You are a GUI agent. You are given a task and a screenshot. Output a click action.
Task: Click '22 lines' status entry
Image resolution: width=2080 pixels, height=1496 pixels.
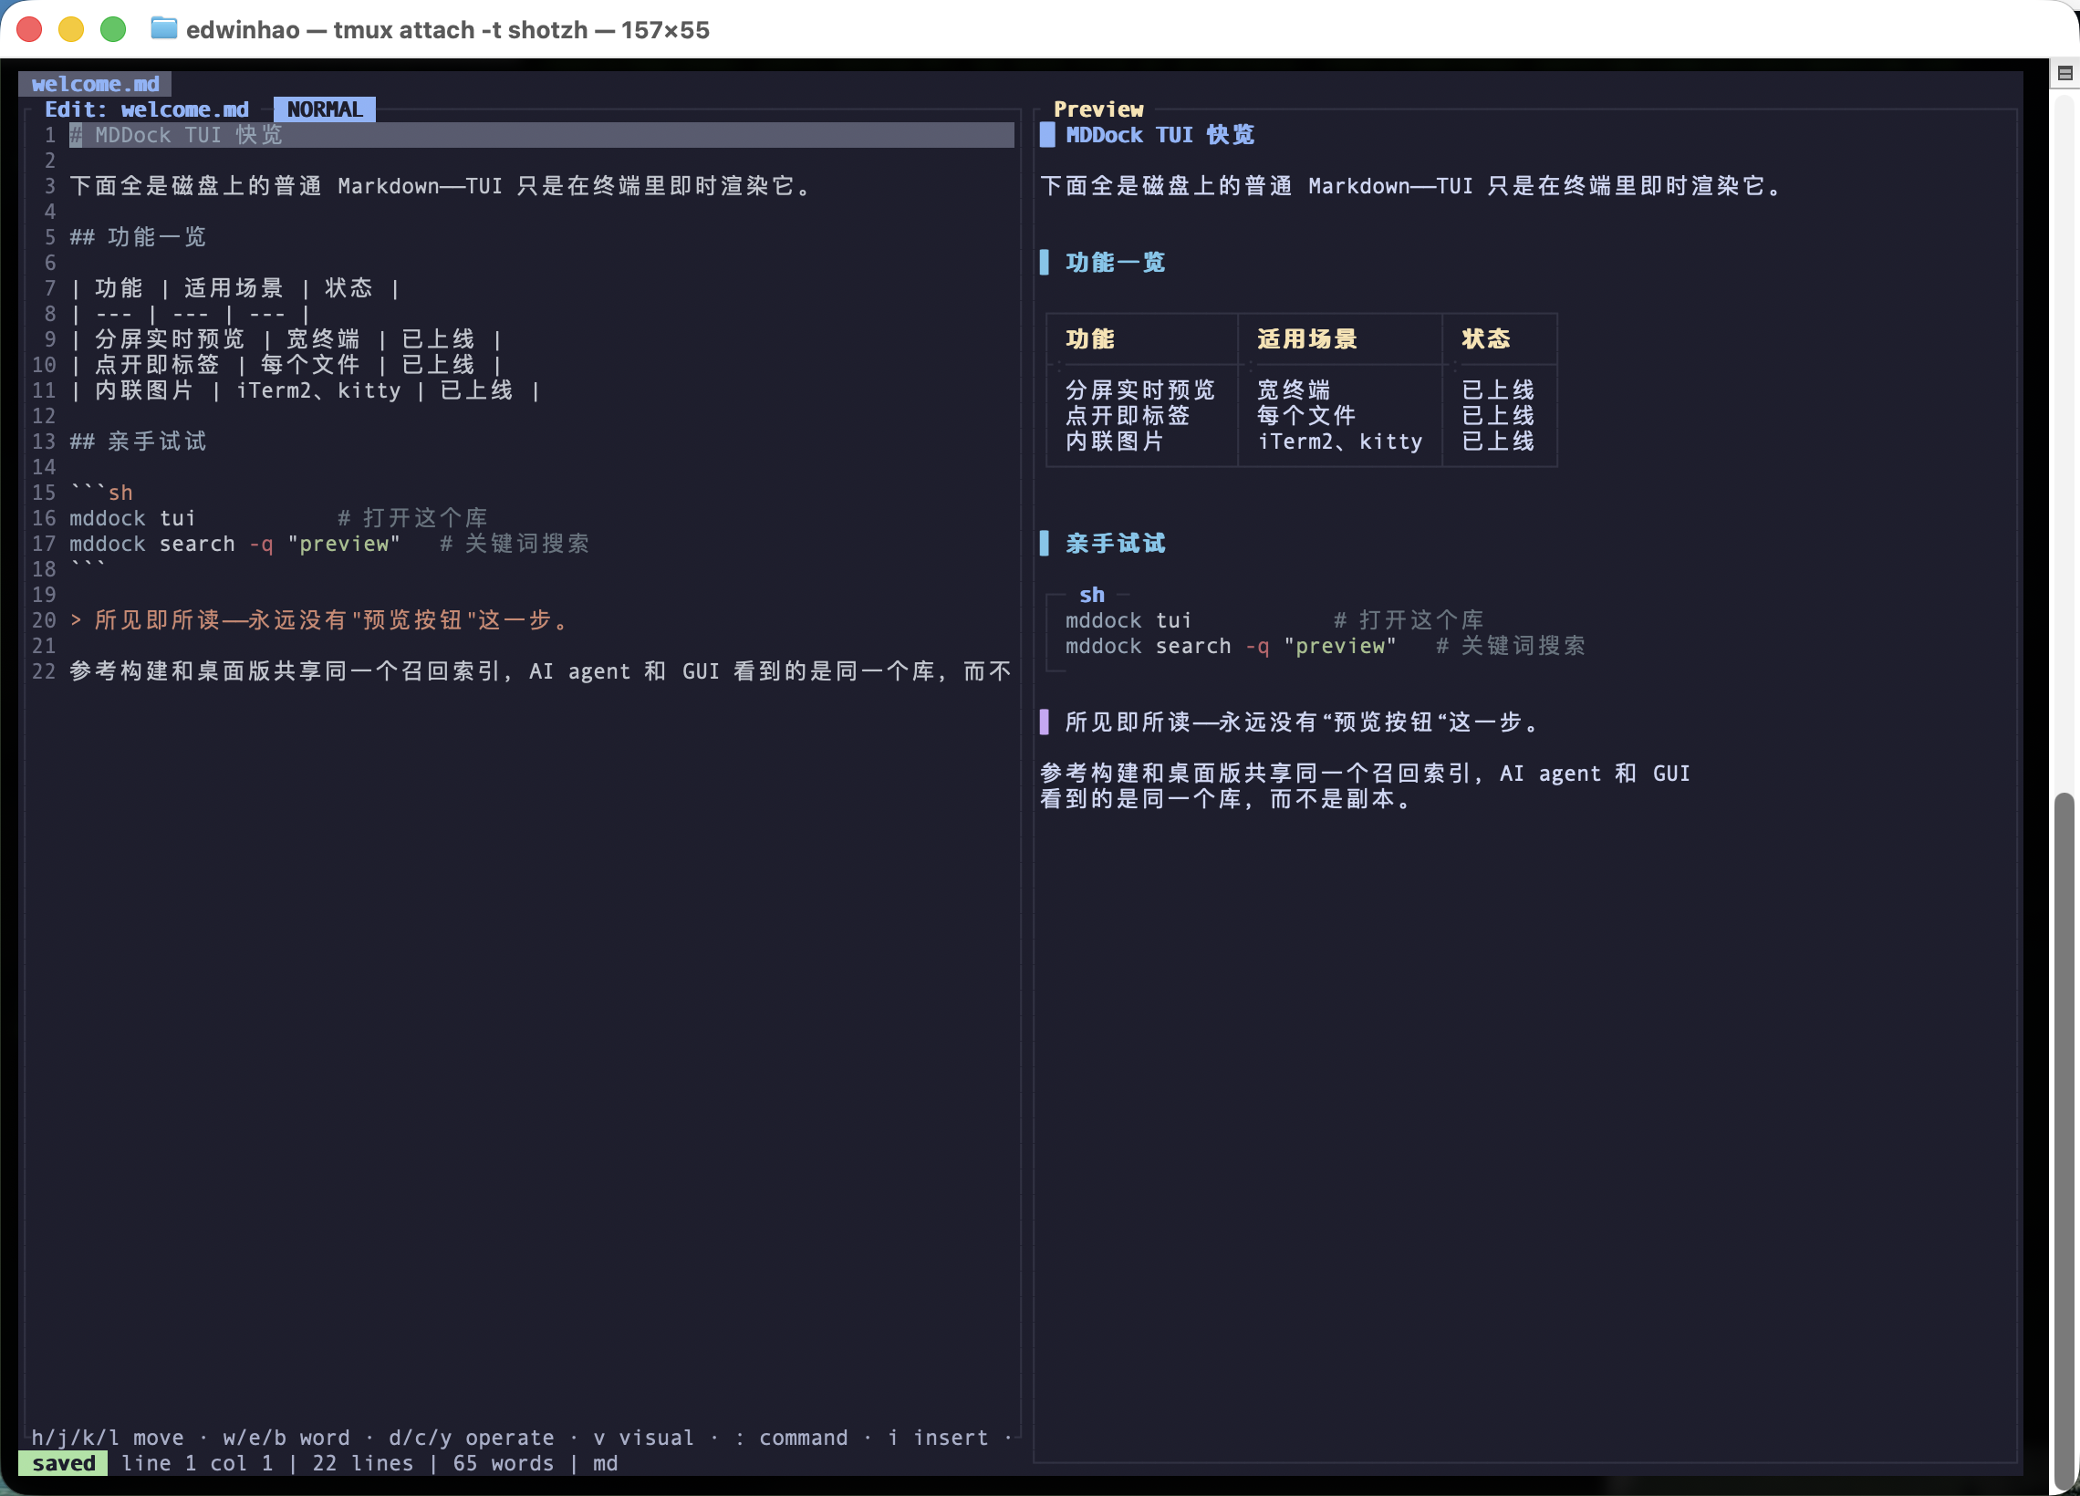click(x=362, y=1463)
